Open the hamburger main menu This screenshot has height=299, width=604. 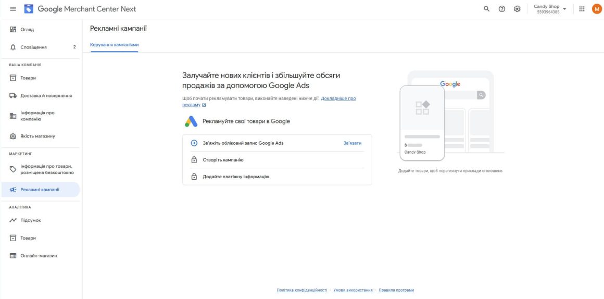coord(13,9)
